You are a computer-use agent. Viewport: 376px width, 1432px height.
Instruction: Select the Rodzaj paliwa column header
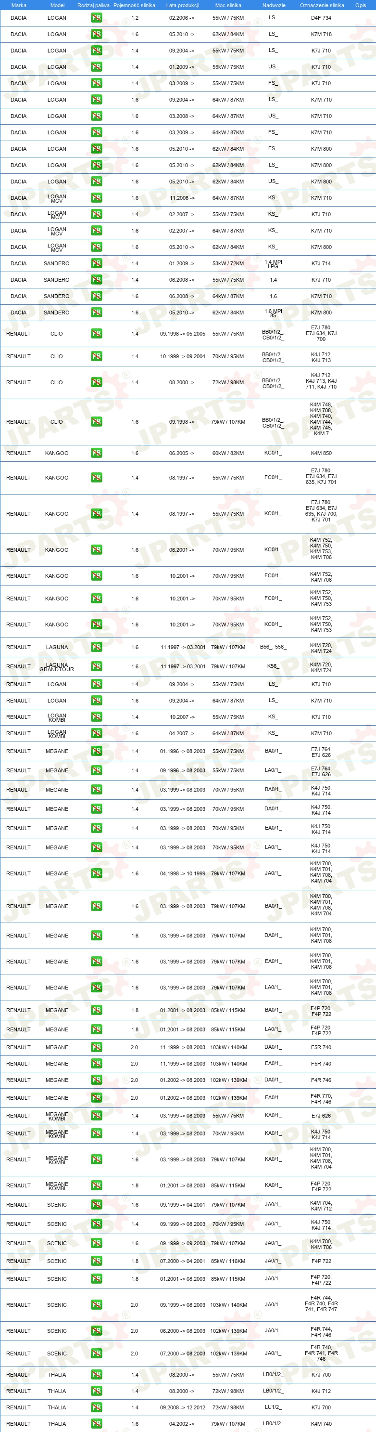93,5
